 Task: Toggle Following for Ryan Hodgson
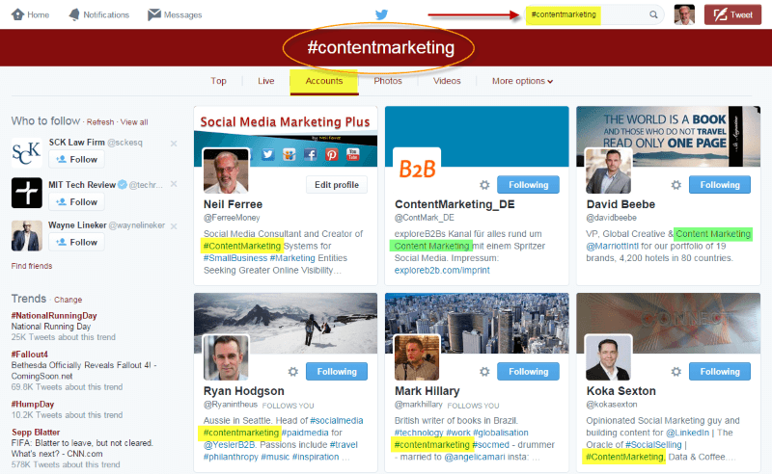337,371
